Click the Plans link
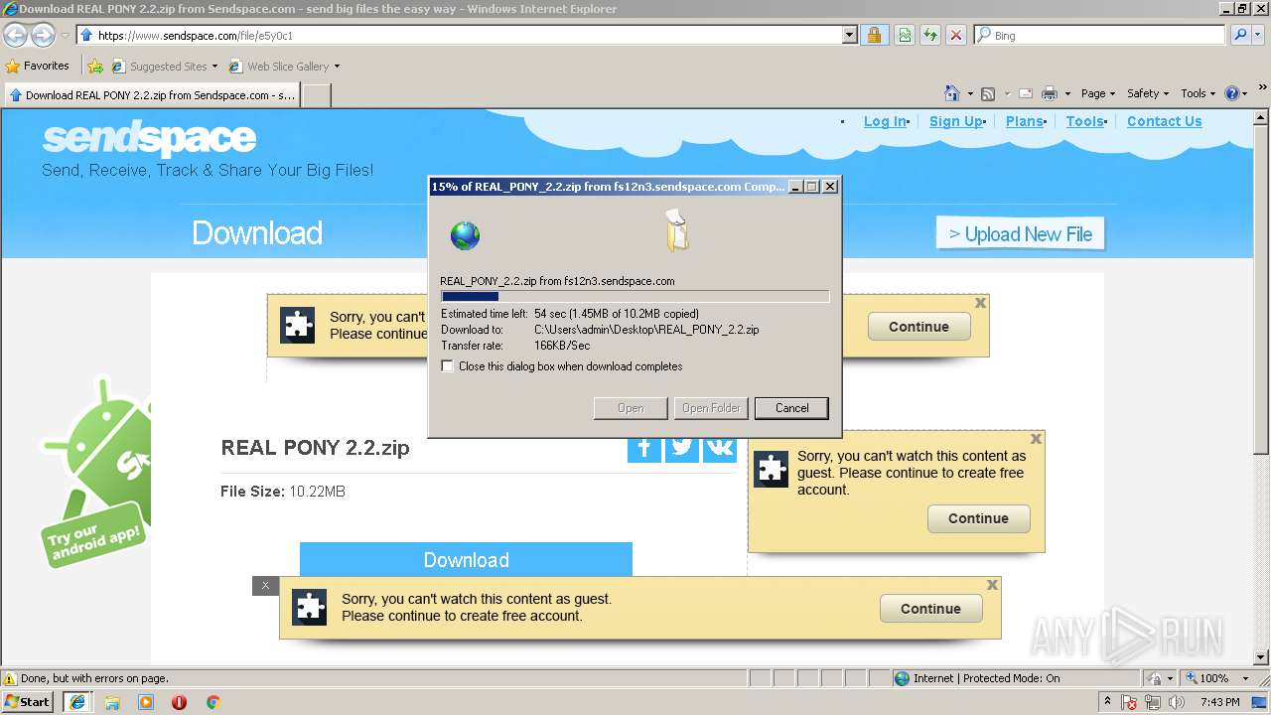 tap(1024, 121)
